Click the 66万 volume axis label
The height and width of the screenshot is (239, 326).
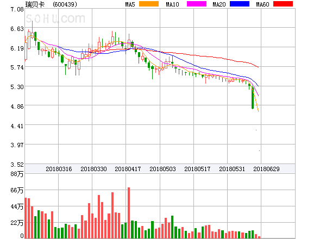coord(17,190)
